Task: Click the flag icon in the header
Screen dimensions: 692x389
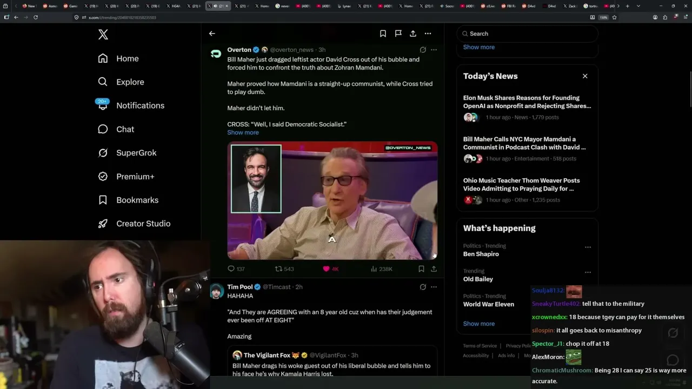Action: pyautogui.click(x=398, y=33)
